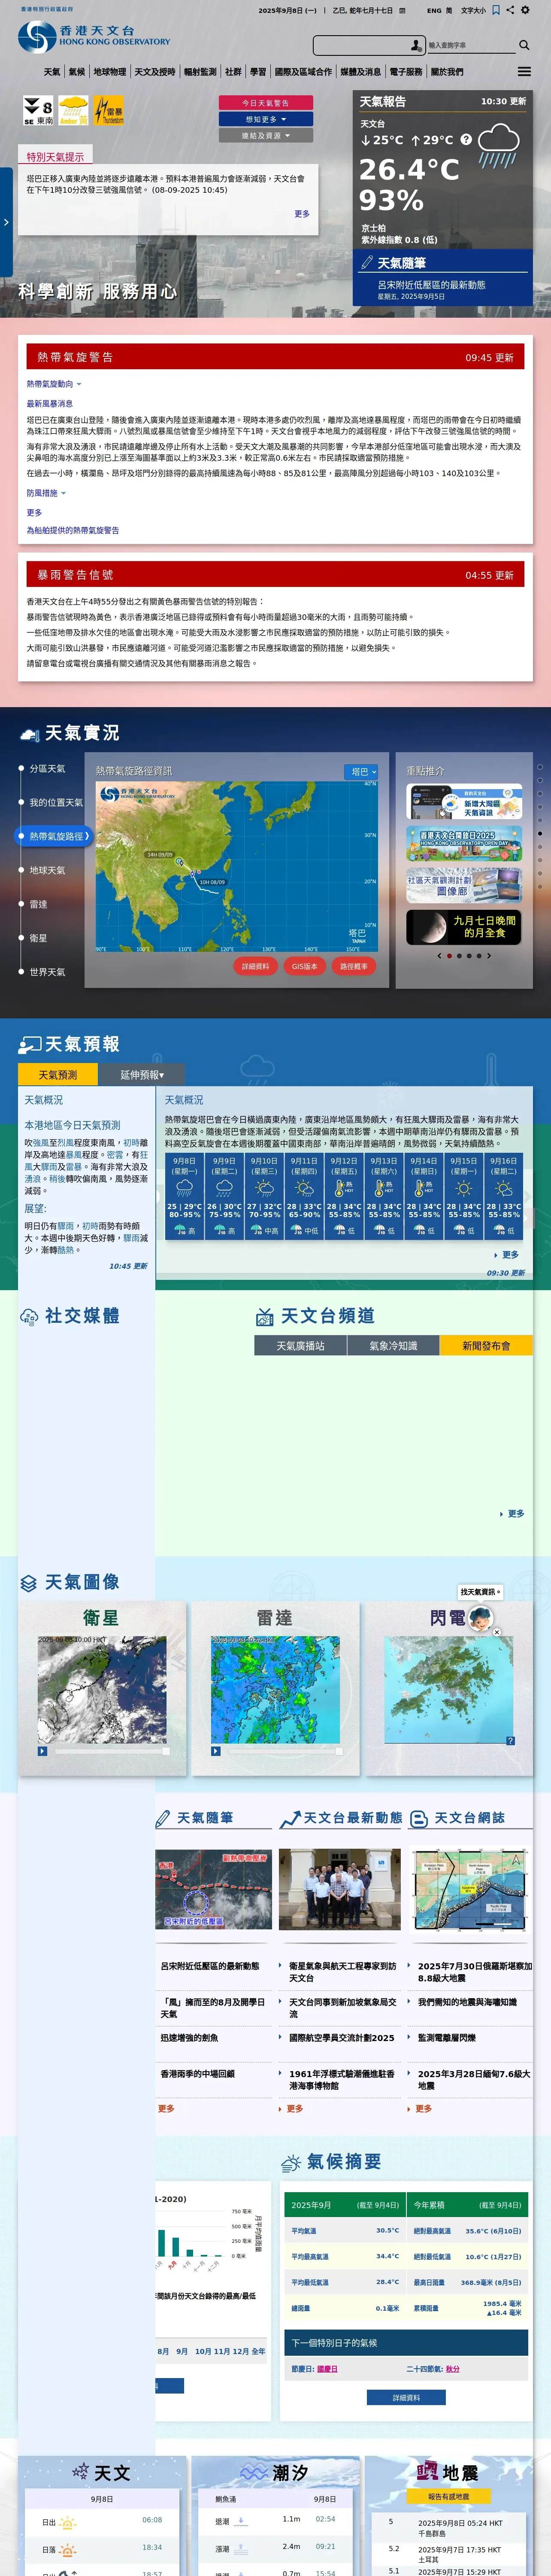Click the UV index help question mark

[465, 139]
